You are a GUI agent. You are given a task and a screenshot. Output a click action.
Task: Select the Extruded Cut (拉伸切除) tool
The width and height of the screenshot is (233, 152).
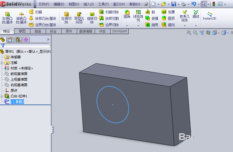(67, 18)
